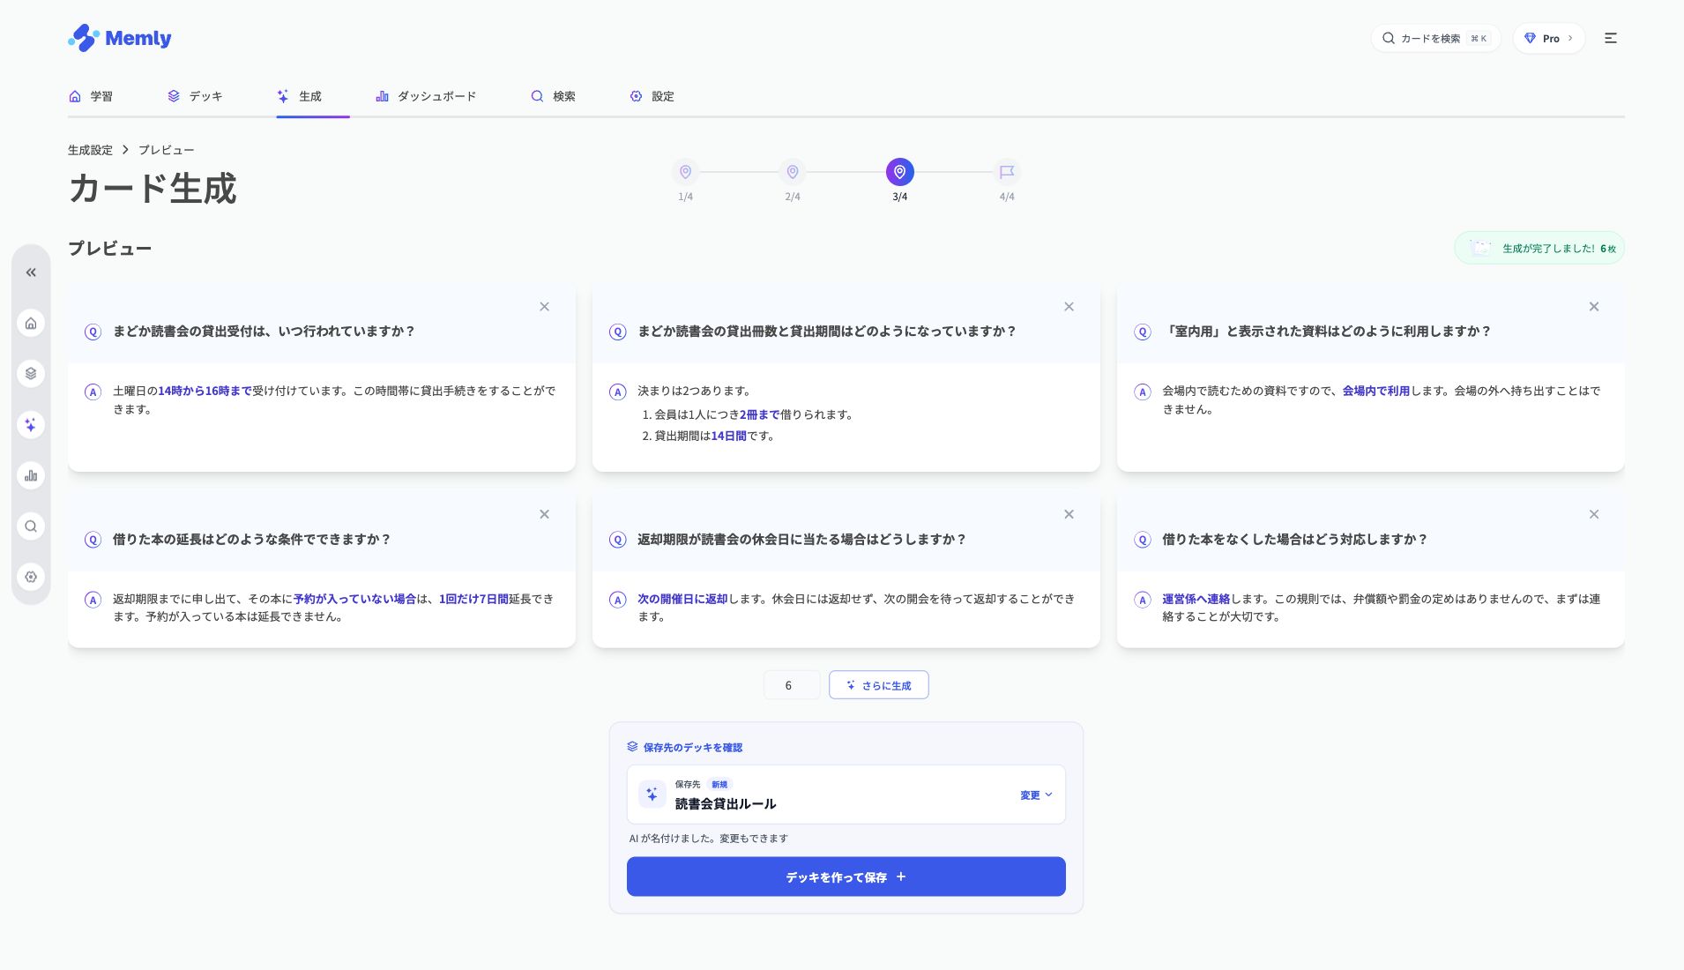Switch to the デッキ tab
This screenshot has height=970, width=1684.
(195, 96)
